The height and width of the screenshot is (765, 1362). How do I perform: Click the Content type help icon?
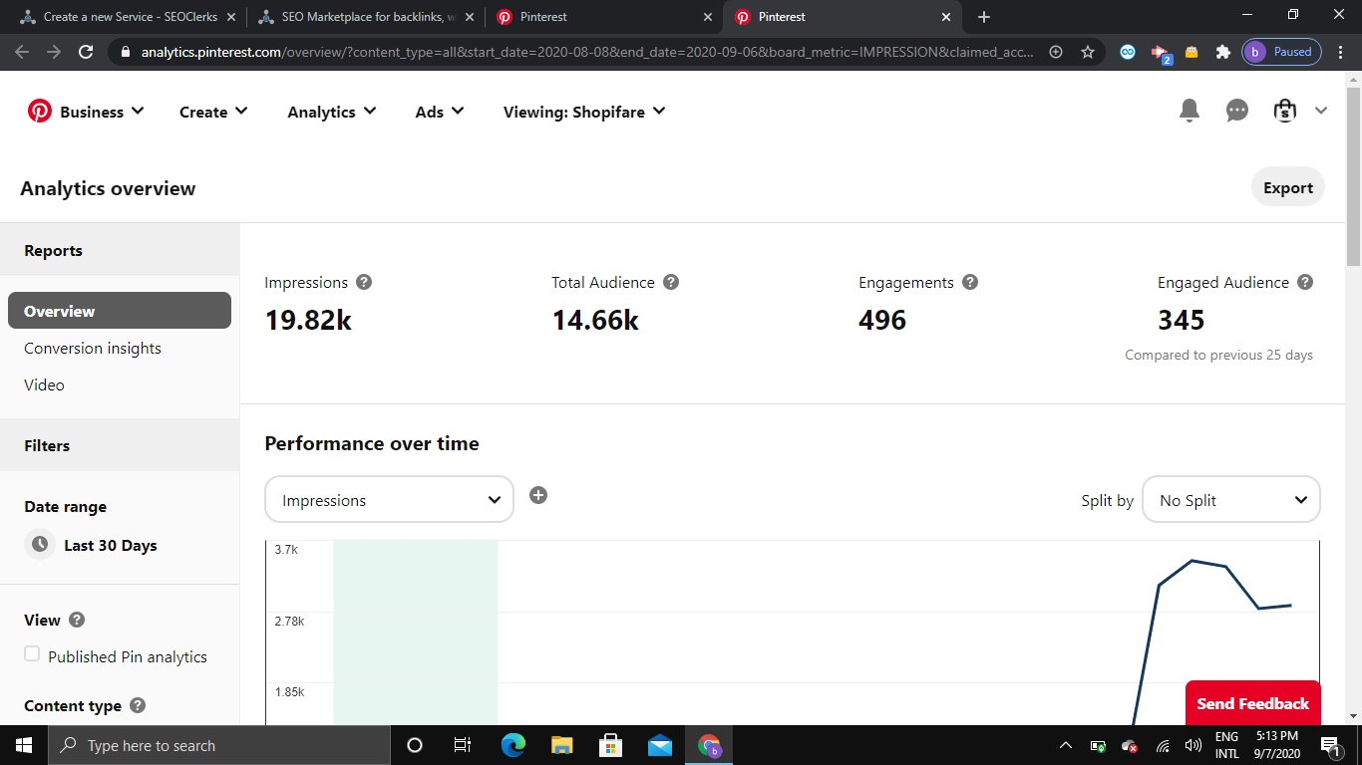pos(138,705)
